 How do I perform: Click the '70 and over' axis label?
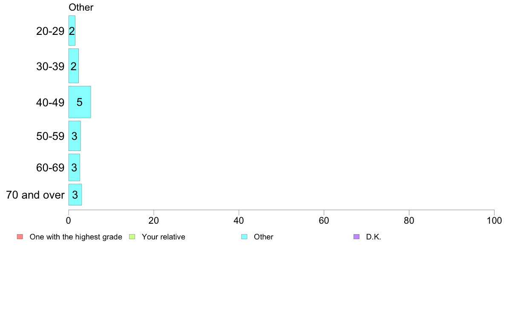[x=35, y=195]
